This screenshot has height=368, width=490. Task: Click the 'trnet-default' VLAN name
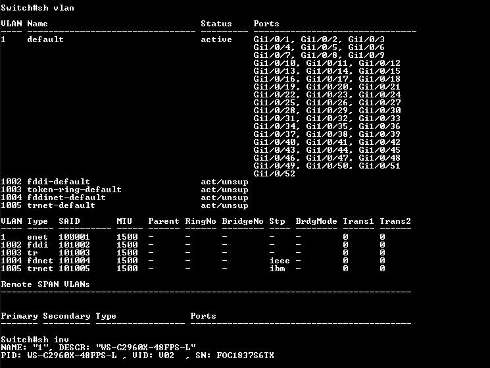pos(61,205)
